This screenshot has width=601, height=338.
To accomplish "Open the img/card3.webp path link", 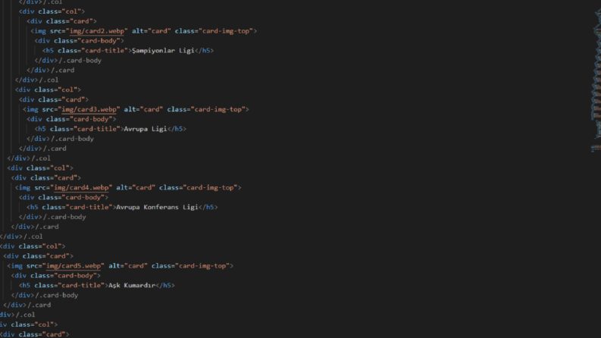I will point(89,109).
